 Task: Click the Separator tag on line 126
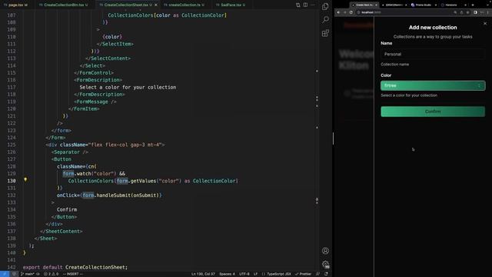tap(70, 152)
